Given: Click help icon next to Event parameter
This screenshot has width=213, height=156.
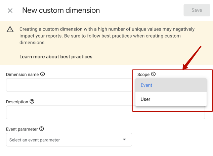Looking at the screenshot, I should [42, 129].
